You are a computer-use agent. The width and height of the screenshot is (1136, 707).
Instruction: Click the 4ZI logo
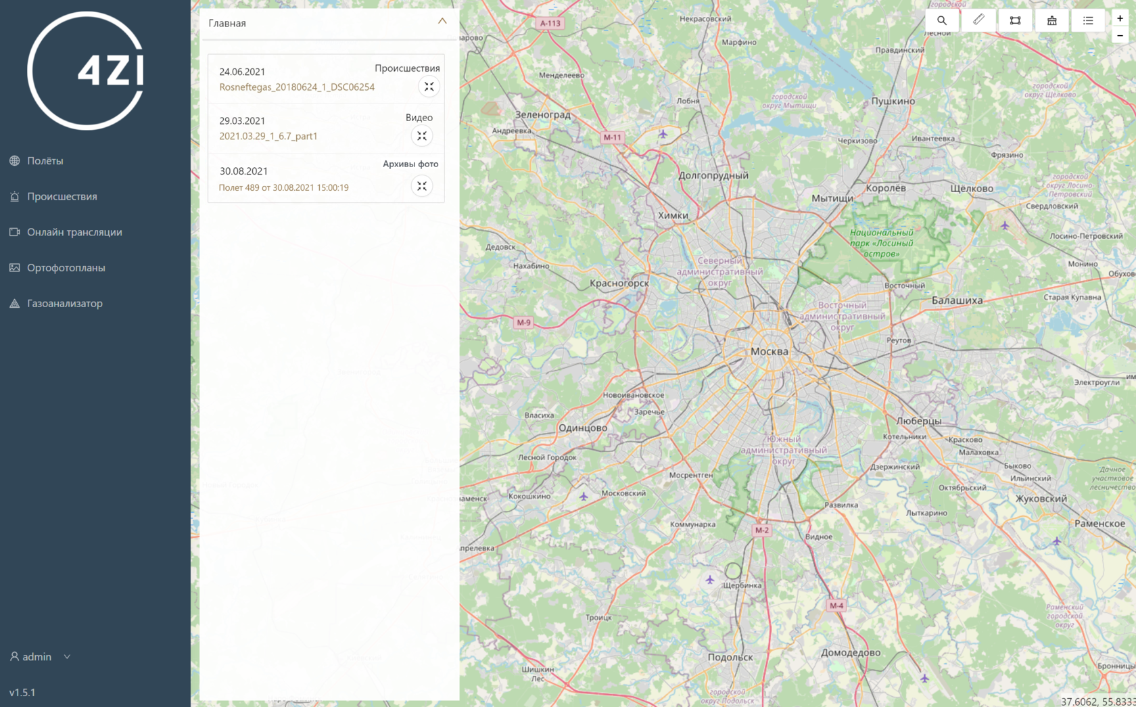tap(86, 70)
